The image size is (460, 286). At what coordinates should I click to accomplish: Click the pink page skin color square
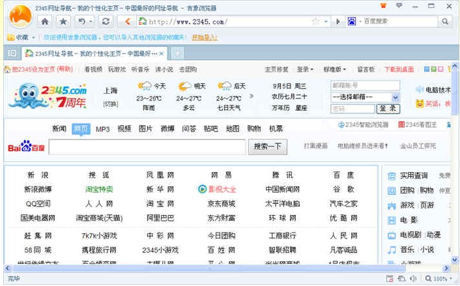pos(440,69)
